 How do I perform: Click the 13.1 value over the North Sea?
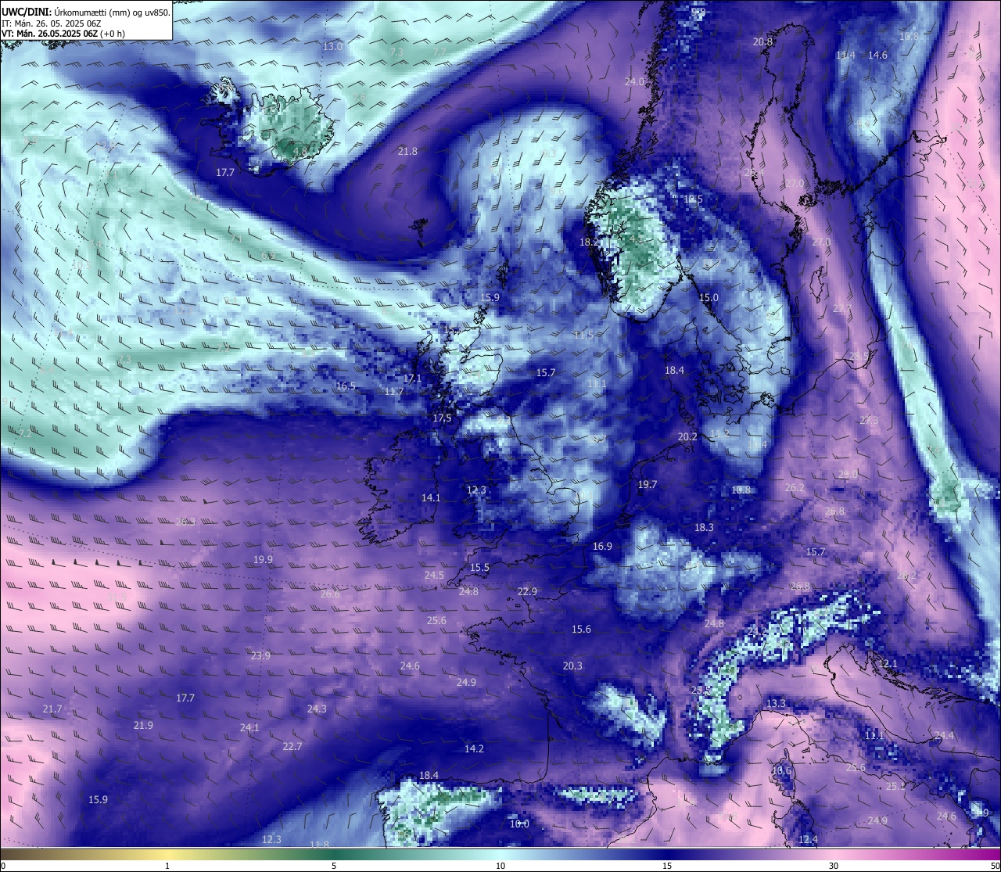point(596,383)
